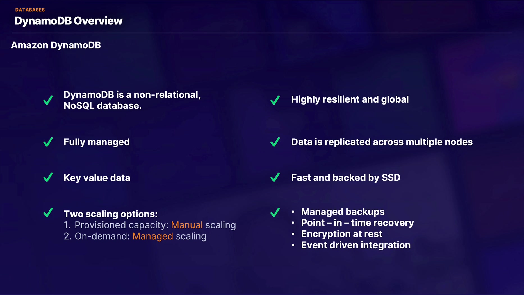The height and width of the screenshot is (295, 524).
Task: Click checkmark beside Two scaling options
Action: tap(48, 212)
